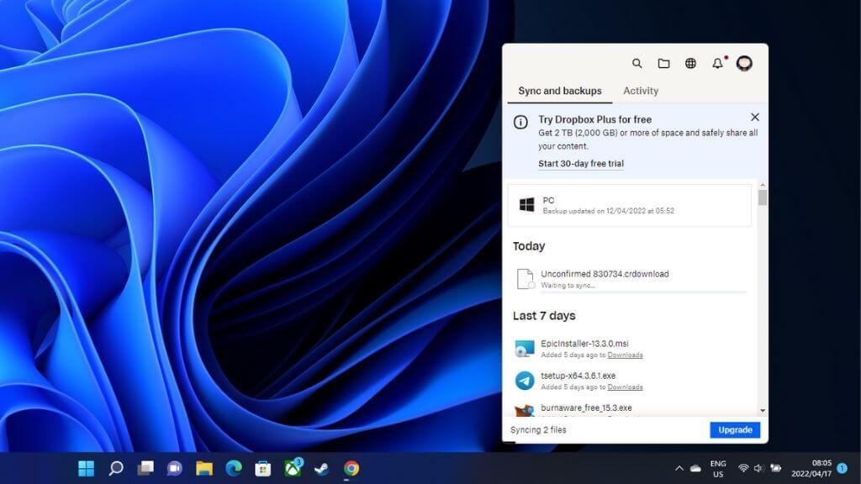Click the Syncing 2 files status
The width and height of the screenshot is (861, 484).
538,429
